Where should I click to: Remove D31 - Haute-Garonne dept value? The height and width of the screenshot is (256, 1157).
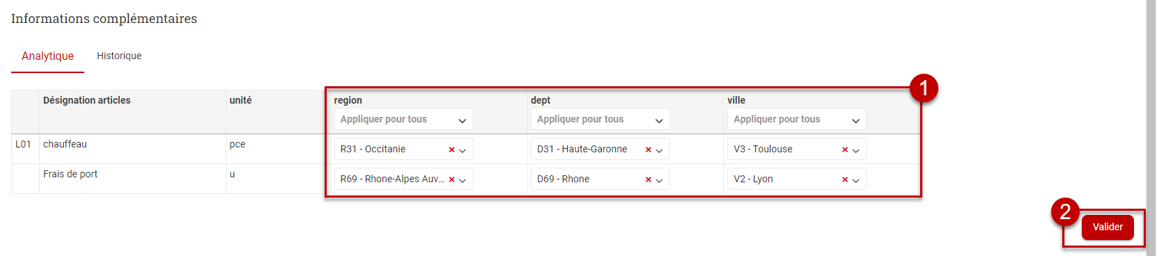649,150
